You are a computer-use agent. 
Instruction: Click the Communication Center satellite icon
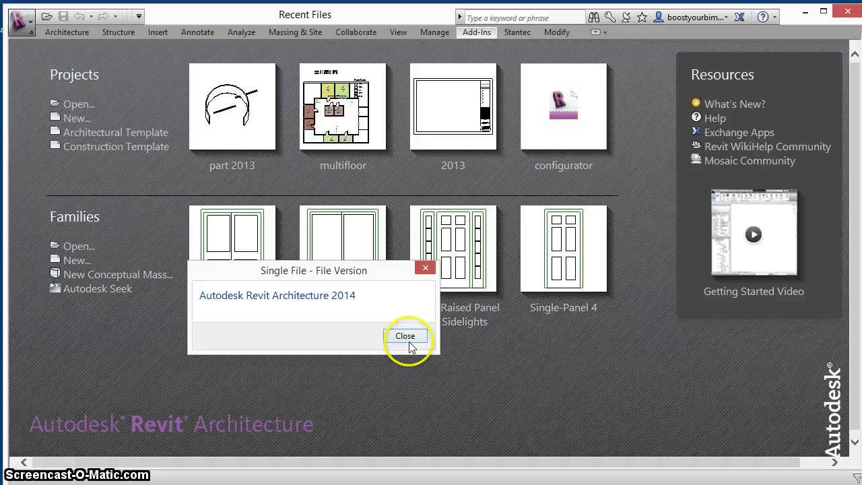[627, 17]
